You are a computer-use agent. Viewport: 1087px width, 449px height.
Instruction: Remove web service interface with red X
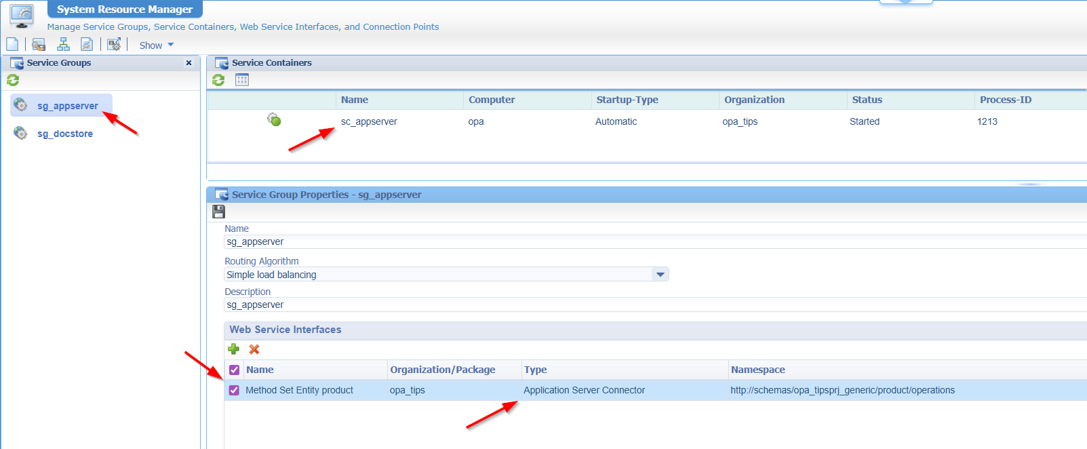tap(254, 349)
